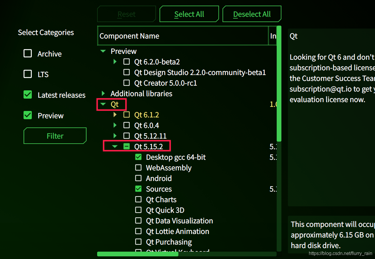Viewport: 375px width, 259px height.
Task: Select the Preview row label
Action: tap(124, 51)
